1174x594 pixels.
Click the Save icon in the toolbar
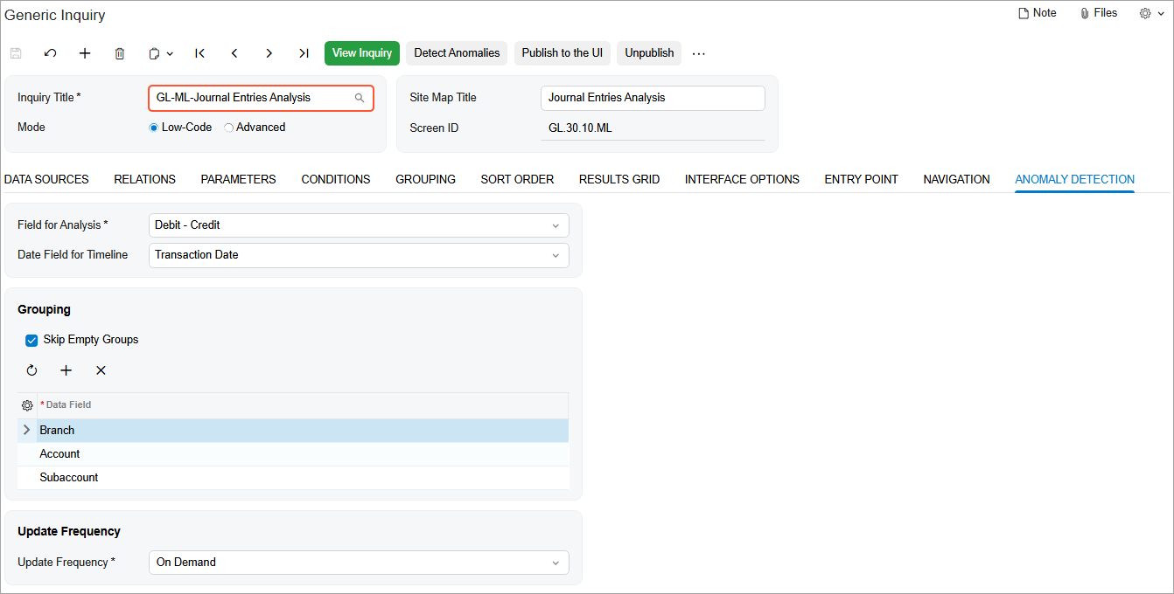(x=16, y=53)
